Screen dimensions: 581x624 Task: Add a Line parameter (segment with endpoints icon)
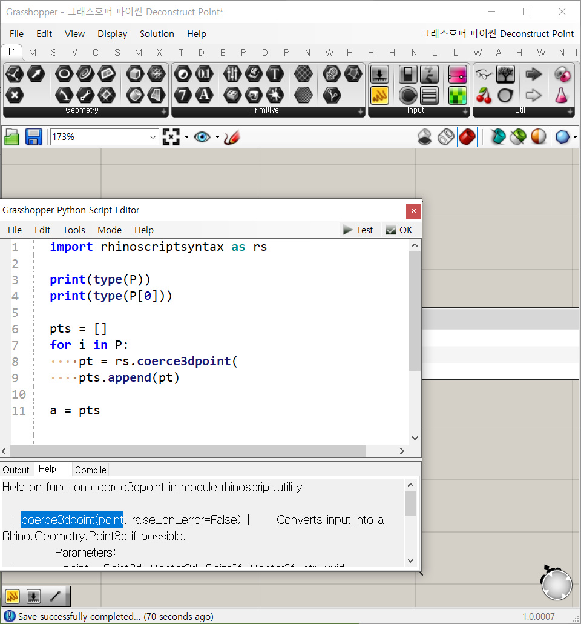pyautogui.click(x=85, y=95)
